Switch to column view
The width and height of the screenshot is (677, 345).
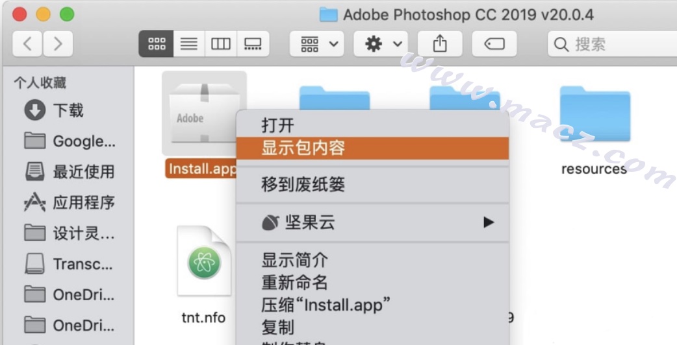(x=221, y=43)
